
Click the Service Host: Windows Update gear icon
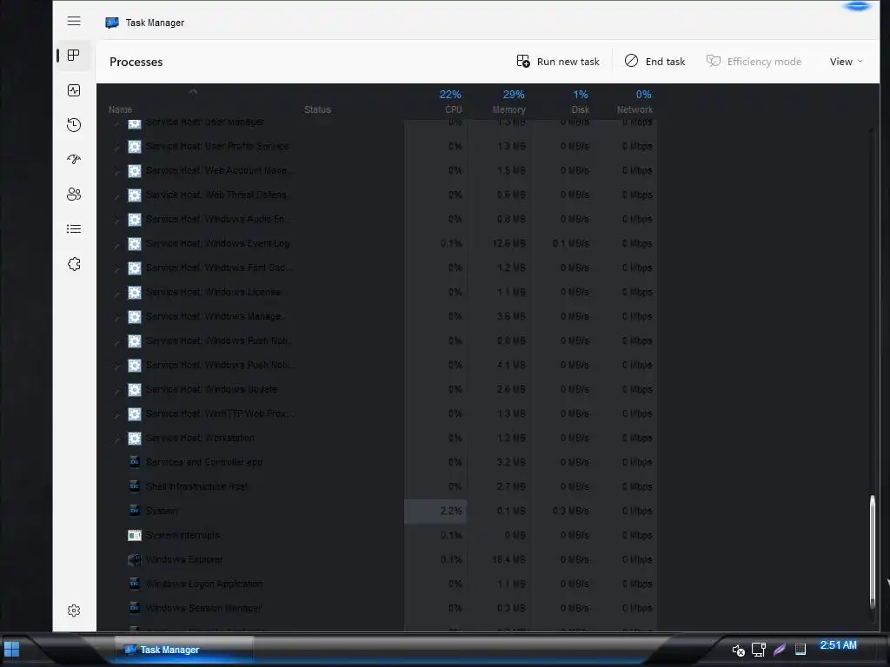(135, 390)
